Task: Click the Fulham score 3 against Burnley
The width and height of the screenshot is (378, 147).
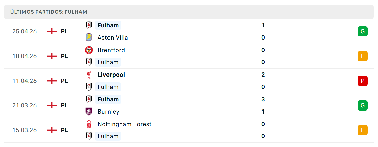Action: [x=263, y=99]
